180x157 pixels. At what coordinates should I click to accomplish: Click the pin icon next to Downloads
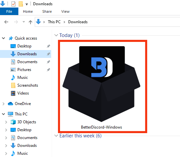(48, 54)
